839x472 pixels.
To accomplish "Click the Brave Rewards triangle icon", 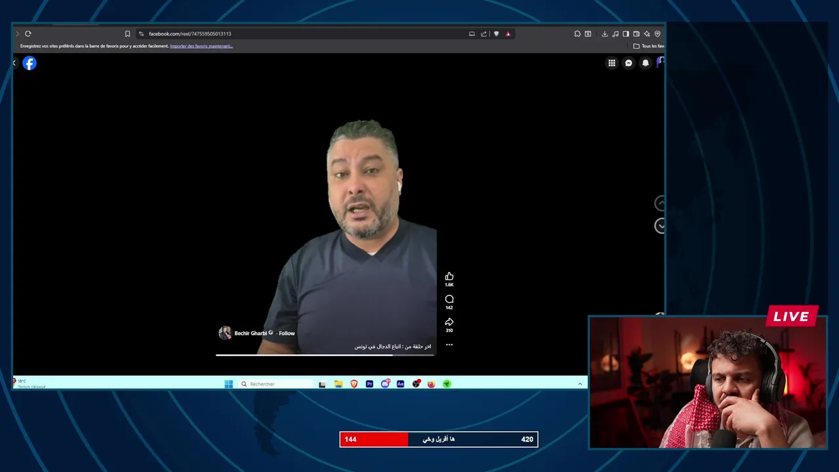I will [508, 33].
